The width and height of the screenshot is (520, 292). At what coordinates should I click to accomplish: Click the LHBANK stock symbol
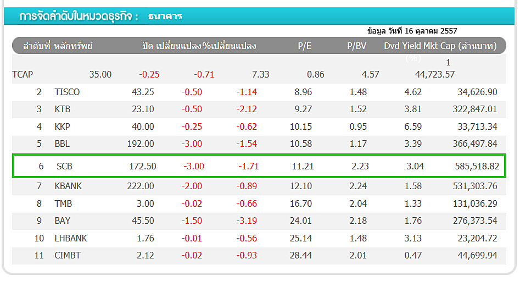pyautogui.click(x=71, y=239)
